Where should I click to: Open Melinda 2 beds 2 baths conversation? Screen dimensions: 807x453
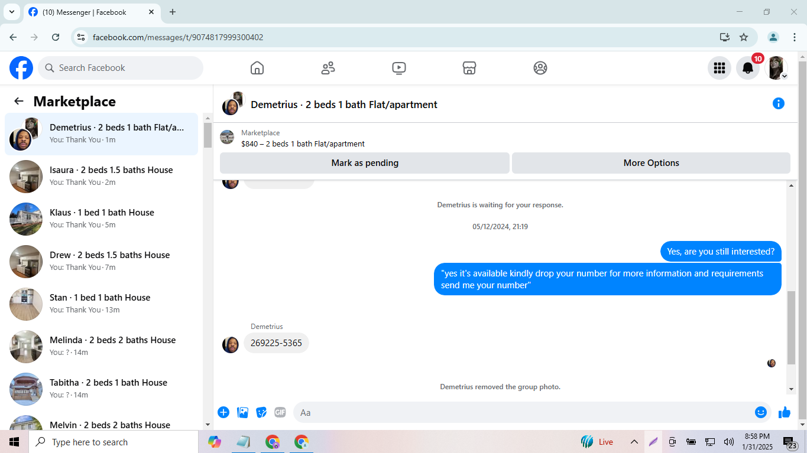tap(101, 347)
